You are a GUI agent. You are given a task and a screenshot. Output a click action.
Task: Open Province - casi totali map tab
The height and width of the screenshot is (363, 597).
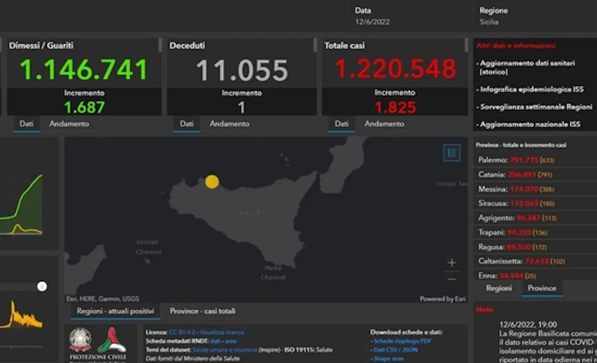pyautogui.click(x=203, y=311)
